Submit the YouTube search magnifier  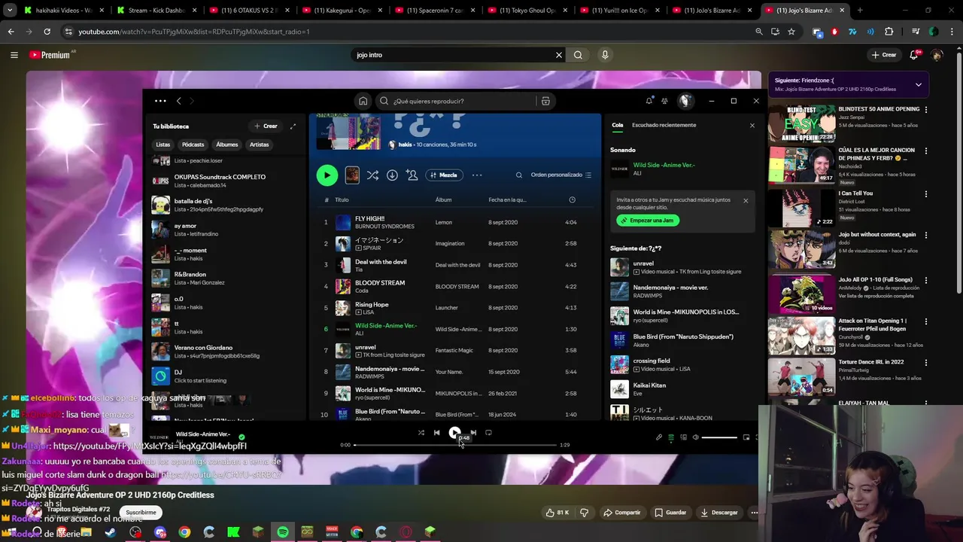[x=578, y=55]
